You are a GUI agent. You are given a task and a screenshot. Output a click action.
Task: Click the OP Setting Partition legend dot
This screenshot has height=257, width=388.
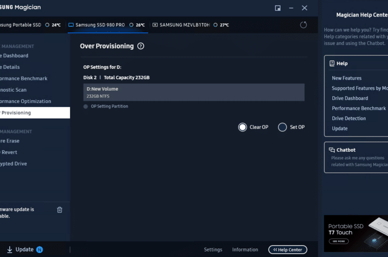tap(86, 107)
